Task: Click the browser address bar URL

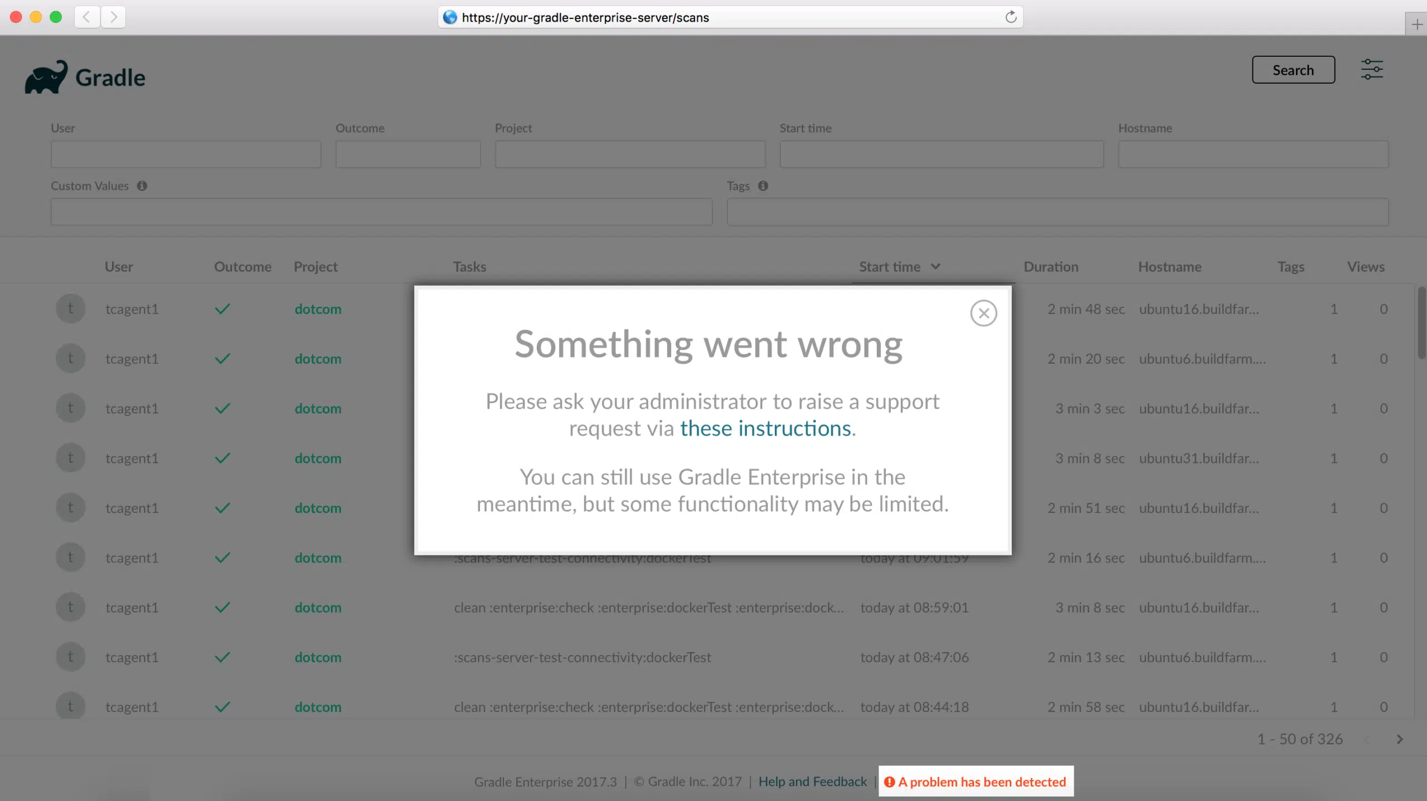Action: (585, 17)
